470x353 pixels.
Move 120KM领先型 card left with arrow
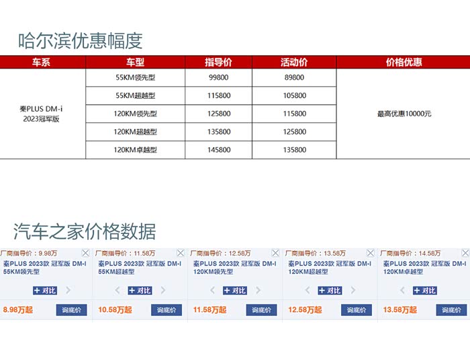(213, 290)
